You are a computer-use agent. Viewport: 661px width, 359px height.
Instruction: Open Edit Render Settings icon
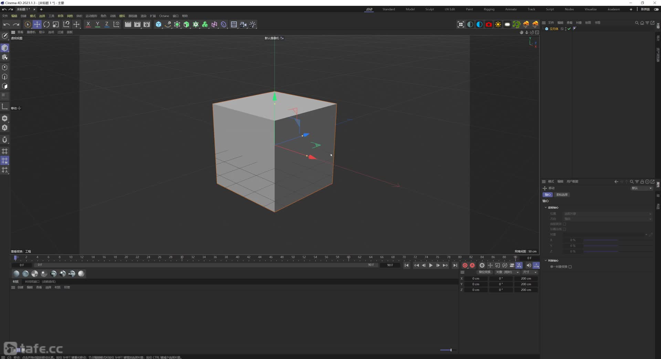pos(147,24)
